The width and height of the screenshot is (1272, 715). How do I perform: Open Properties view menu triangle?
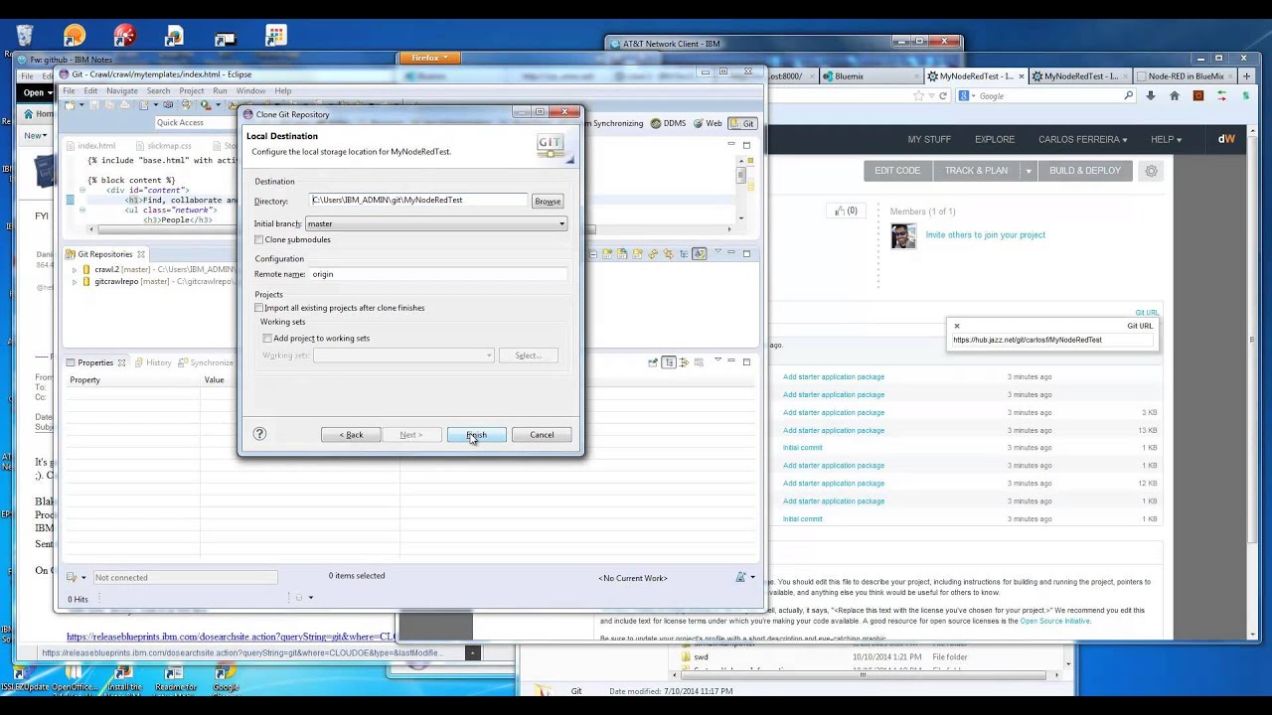point(716,361)
